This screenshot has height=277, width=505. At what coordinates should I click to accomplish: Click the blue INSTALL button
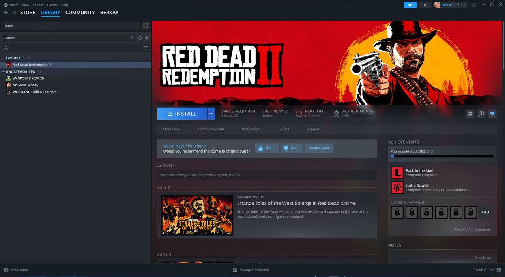click(182, 114)
